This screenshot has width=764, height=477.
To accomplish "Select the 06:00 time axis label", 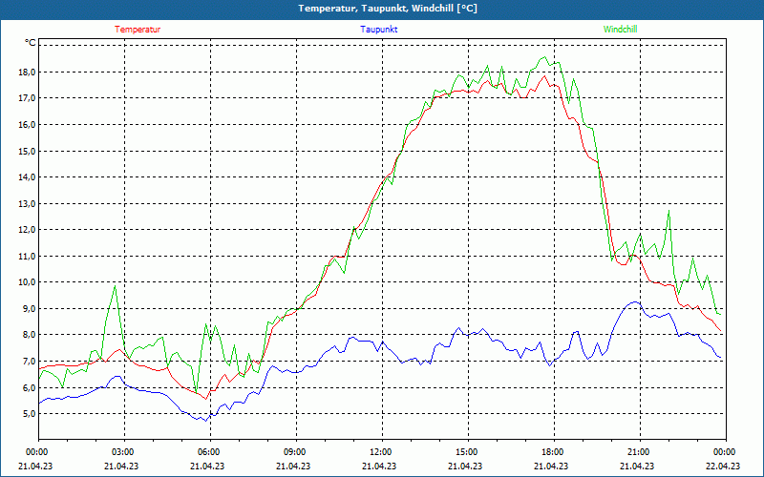I will tap(209, 452).
